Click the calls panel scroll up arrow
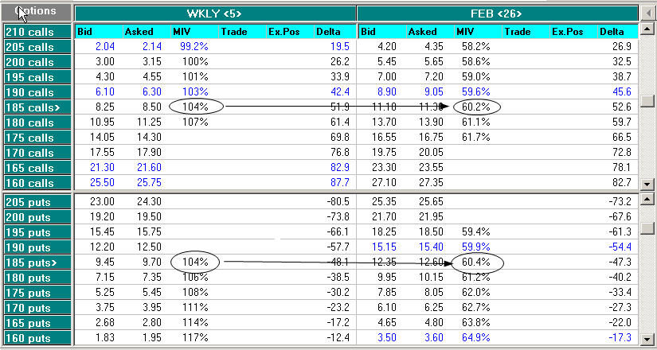This screenshot has width=657, height=350. pyautogui.click(x=647, y=29)
